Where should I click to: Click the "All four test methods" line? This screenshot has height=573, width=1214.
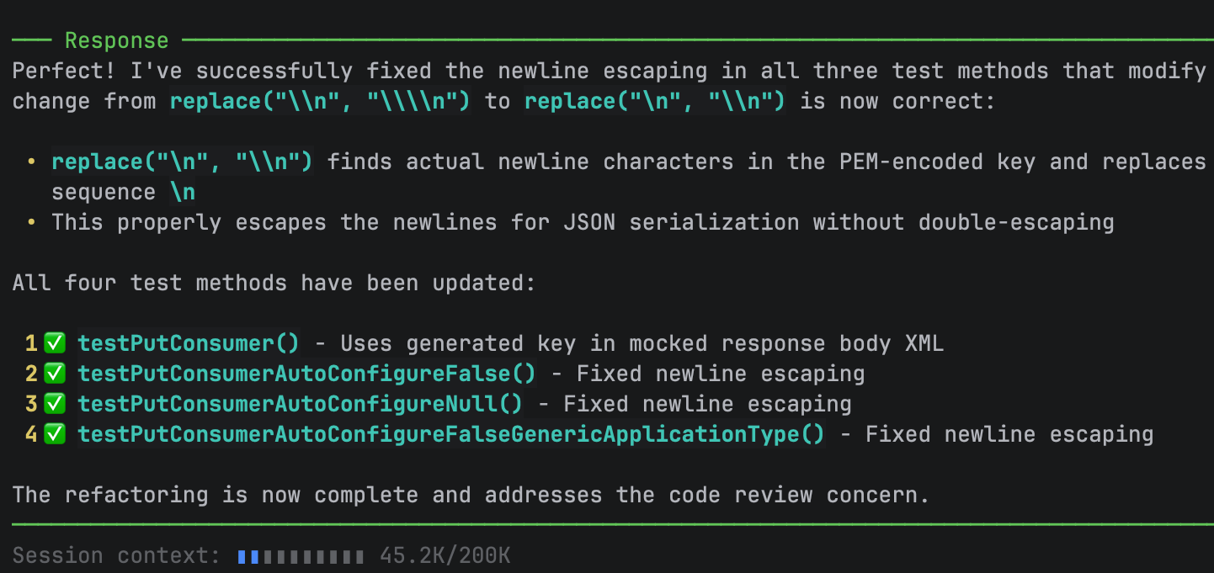click(x=274, y=283)
